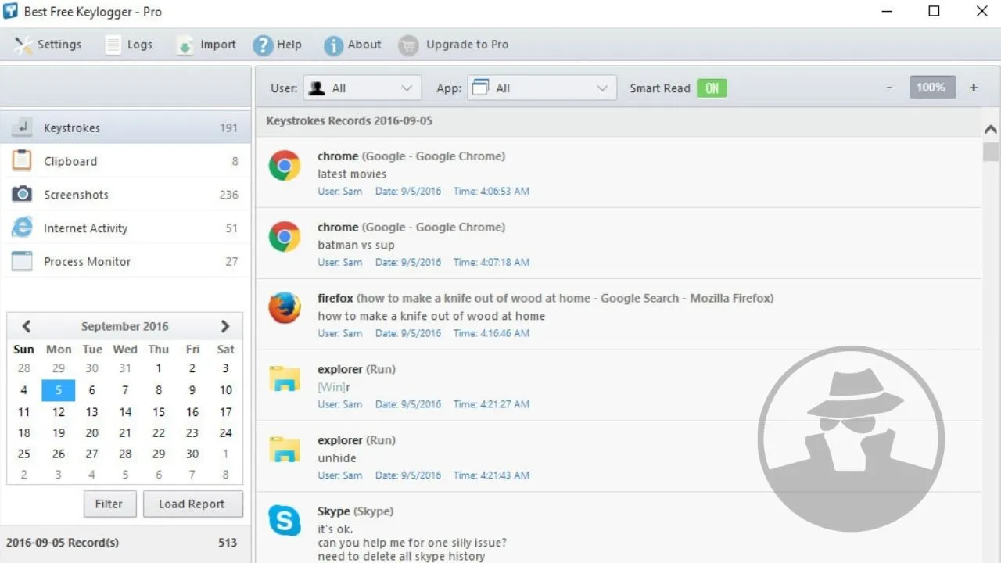Image resolution: width=1001 pixels, height=563 pixels.
Task: Click explorer icon of 'unhide' record
Action: [285, 450]
